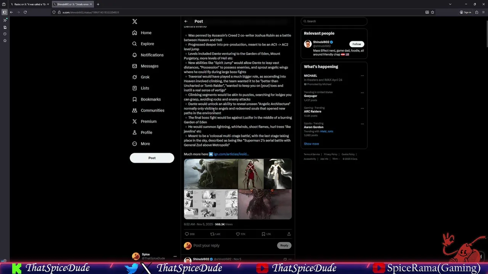Open the white angelic figure image
Image resolution: width=488 pixels, height=274 pixels.
pos(278,174)
